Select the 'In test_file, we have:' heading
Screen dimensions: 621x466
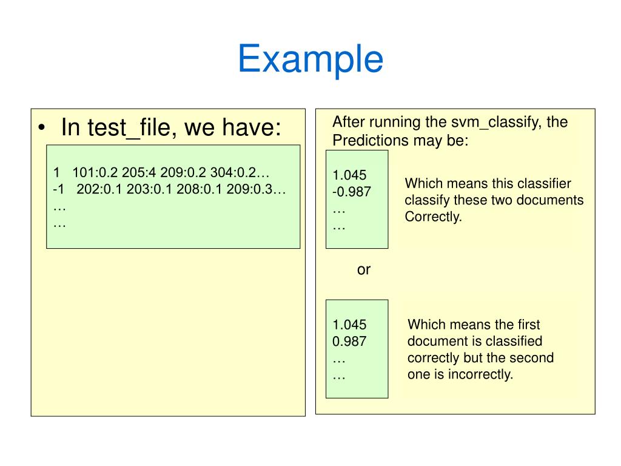click(171, 127)
